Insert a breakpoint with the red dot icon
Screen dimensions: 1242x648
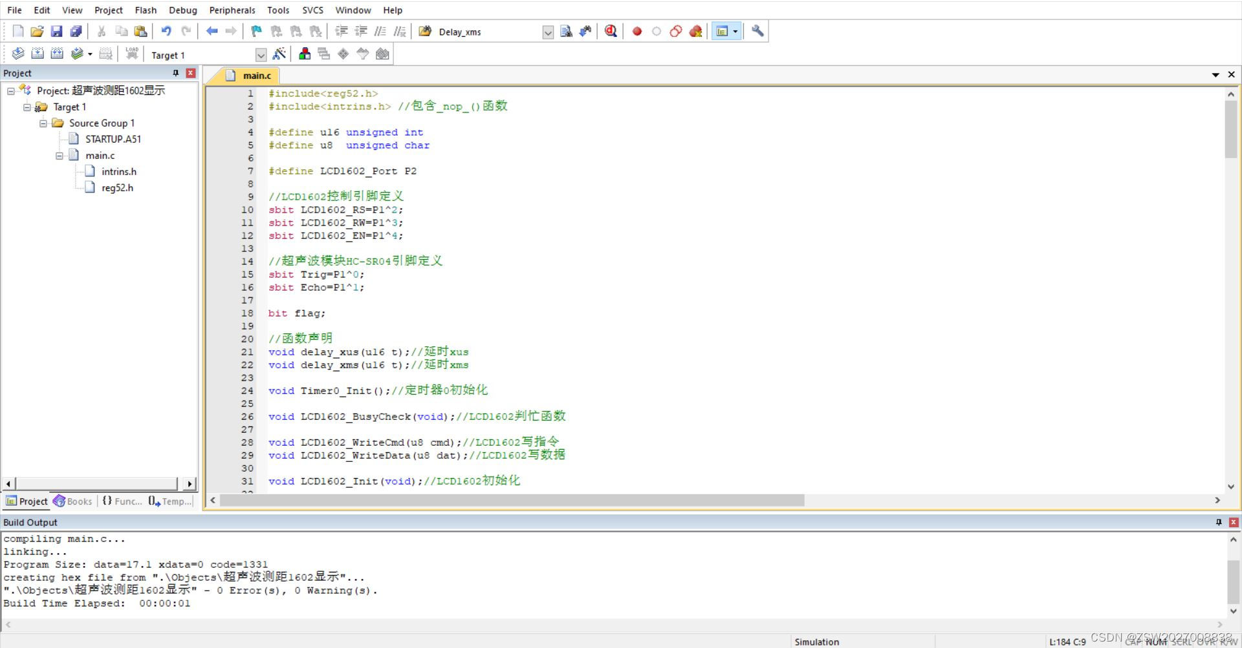(x=637, y=31)
